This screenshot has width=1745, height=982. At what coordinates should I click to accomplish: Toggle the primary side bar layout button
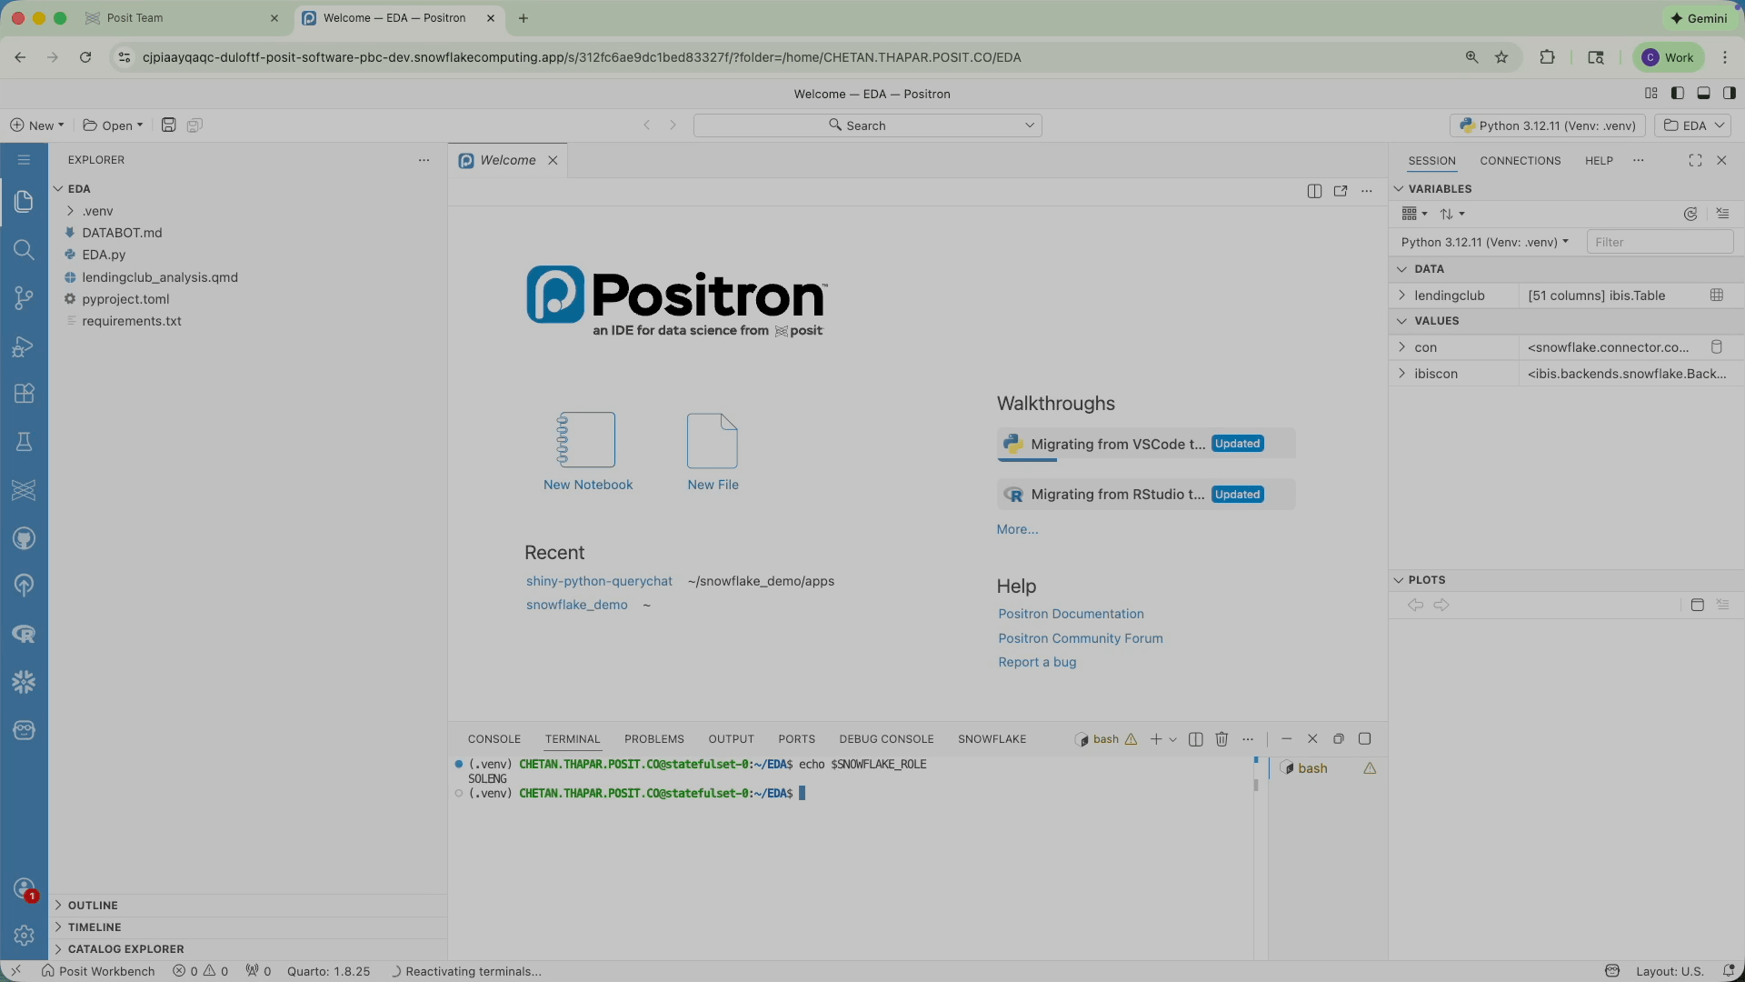[1678, 94]
